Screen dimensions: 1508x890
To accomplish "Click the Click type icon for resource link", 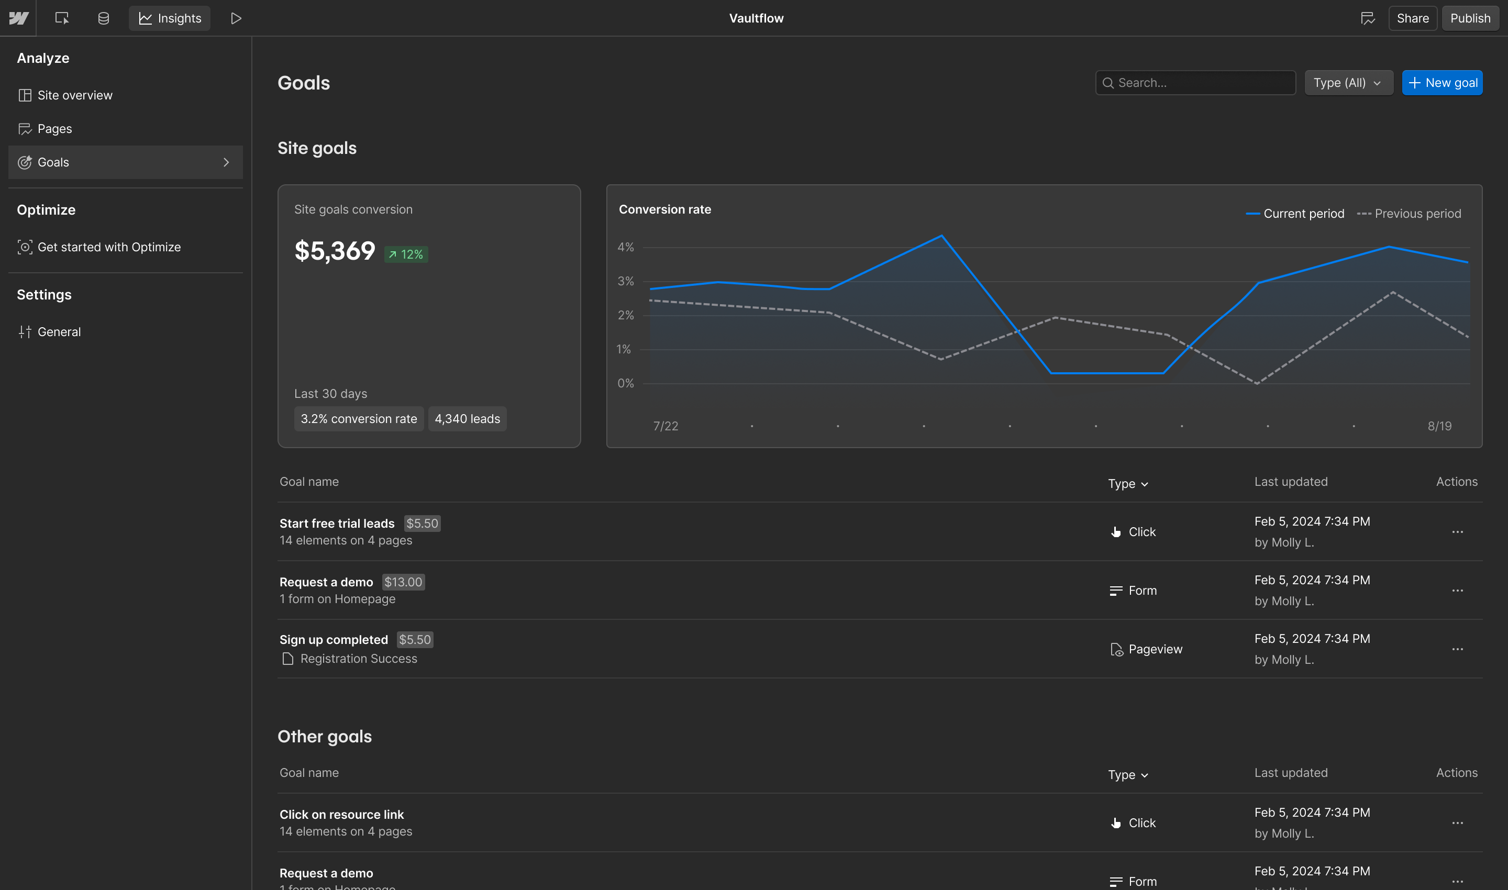I will point(1116,823).
